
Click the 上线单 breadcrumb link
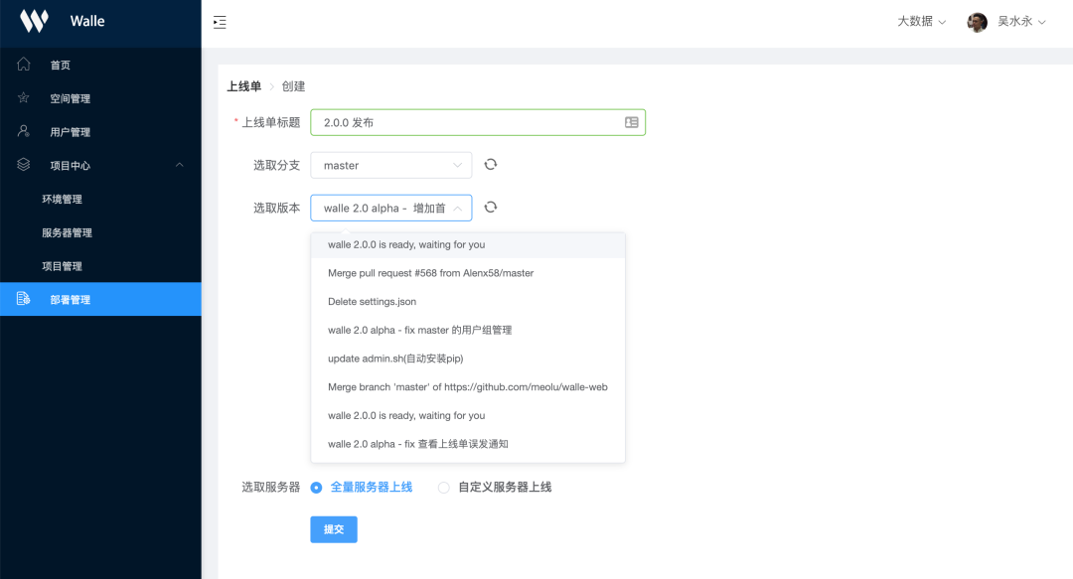point(244,86)
